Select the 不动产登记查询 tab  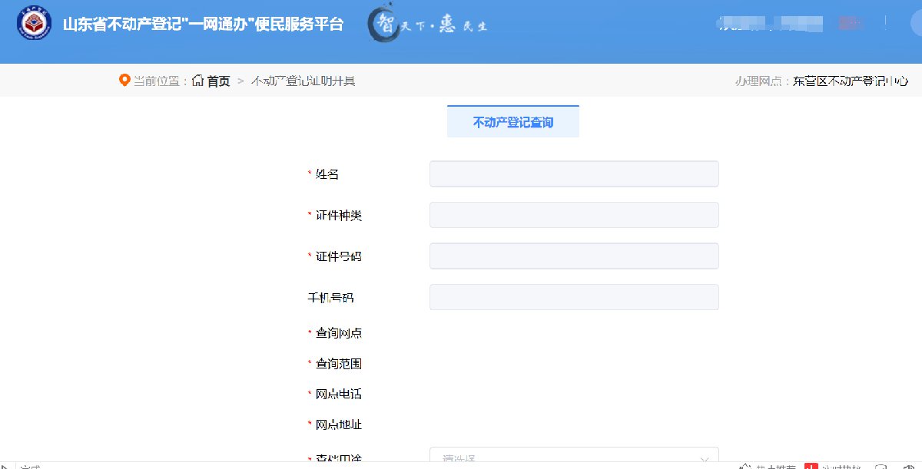click(512, 122)
